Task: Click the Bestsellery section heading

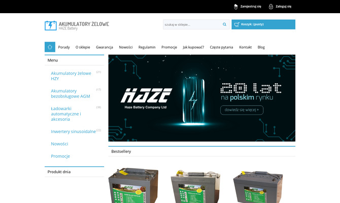Action: coord(121,151)
